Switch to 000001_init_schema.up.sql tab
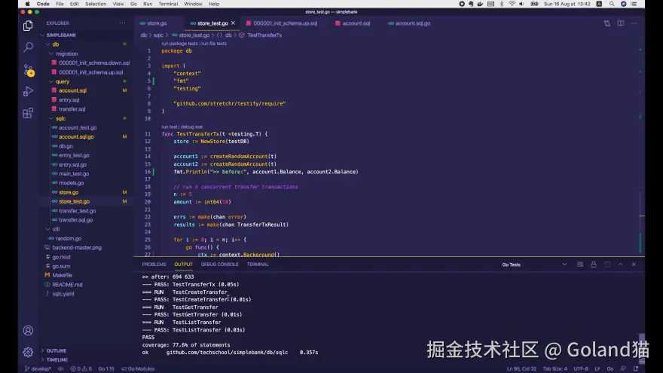Viewport: 663px width, 373px height. click(x=285, y=23)
